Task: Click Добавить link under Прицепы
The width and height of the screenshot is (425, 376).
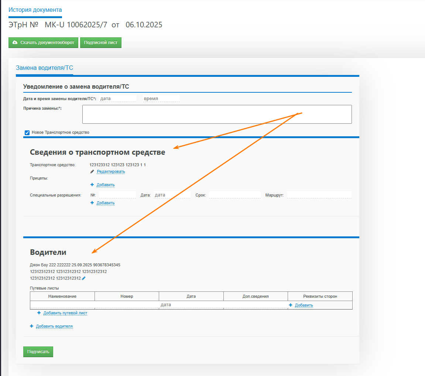Action: click(x=106, y=185)
